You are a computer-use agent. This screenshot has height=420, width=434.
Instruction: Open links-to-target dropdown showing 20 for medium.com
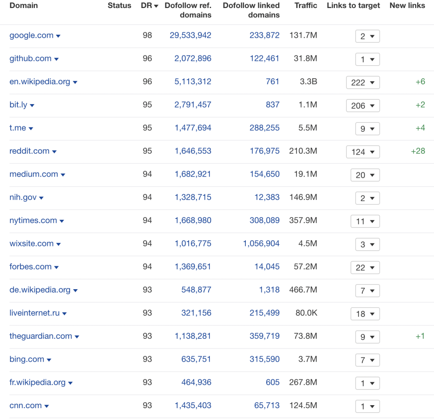click(365, 175)
